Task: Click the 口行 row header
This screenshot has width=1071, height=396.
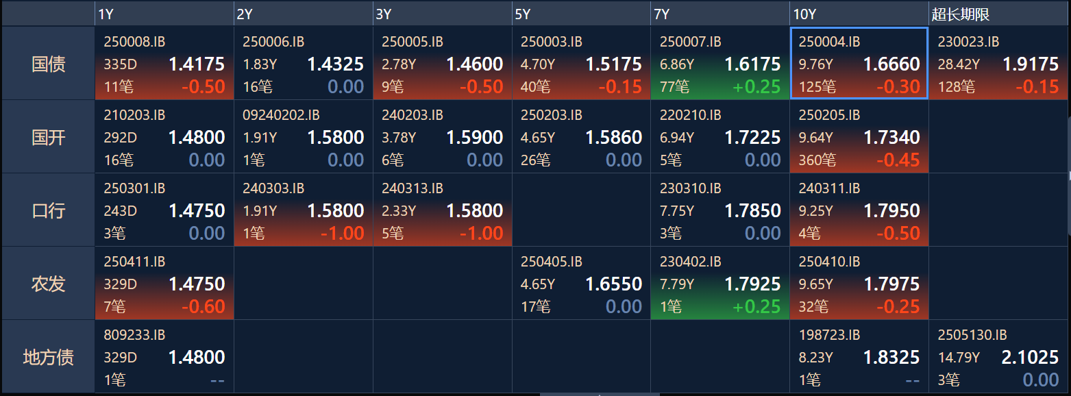Action: pyautogui.click(x=48, y=210)
